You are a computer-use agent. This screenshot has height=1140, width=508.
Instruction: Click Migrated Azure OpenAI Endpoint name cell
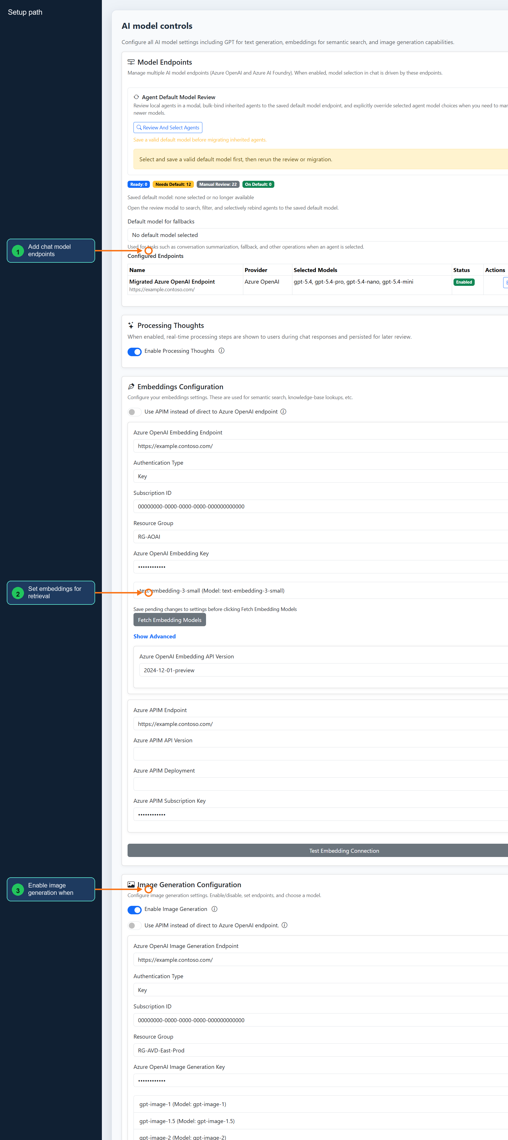tap(185, 285)
